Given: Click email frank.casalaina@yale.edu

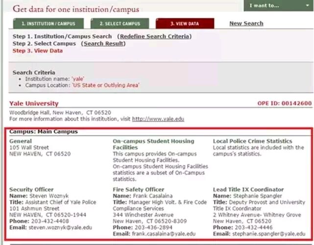Looking at the screenshot, I should [x=164, y=234].
